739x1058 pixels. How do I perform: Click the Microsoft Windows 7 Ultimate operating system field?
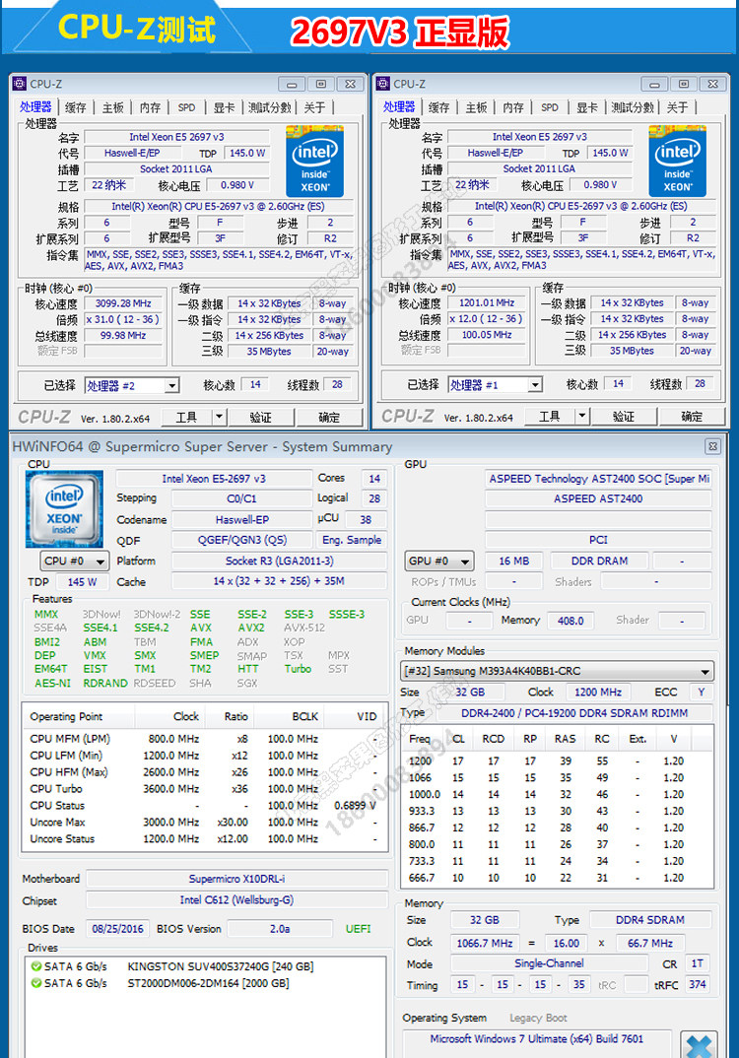tap(537, 1038)
